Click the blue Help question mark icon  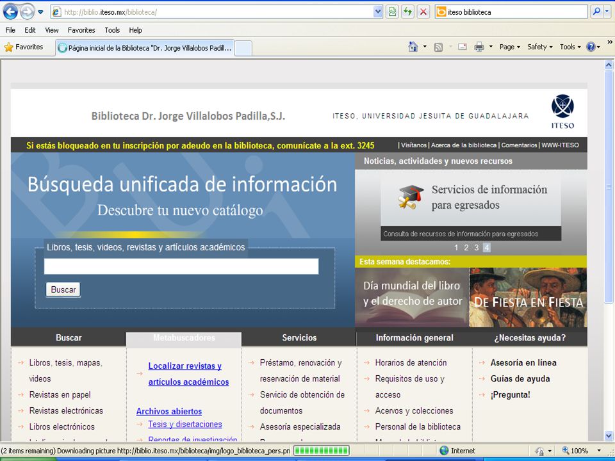[x=591, y=47]
